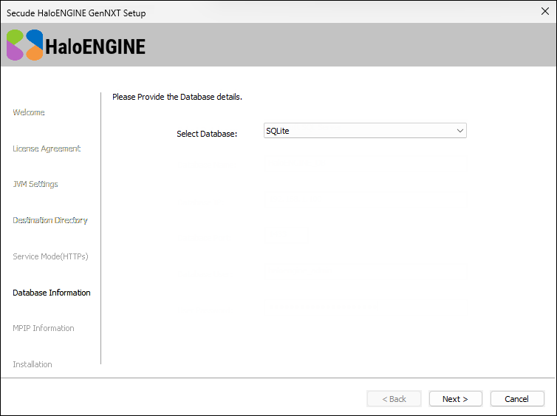This screenshot has height=416, width=557.
Task: Select the Installation step
Action: [x=33, y=364]
